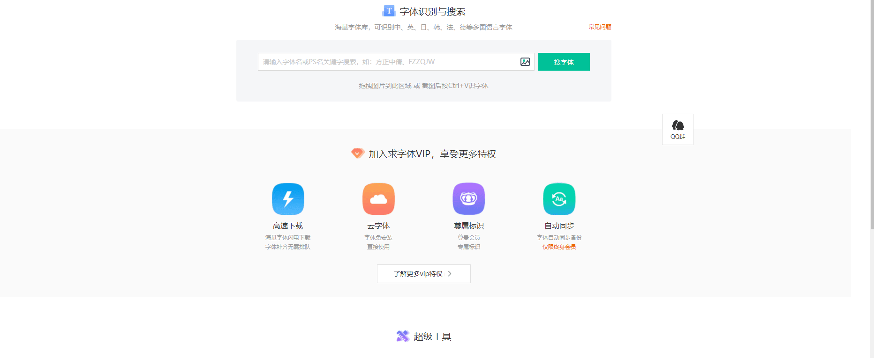Click the QQ群 penguin icon

678,125
